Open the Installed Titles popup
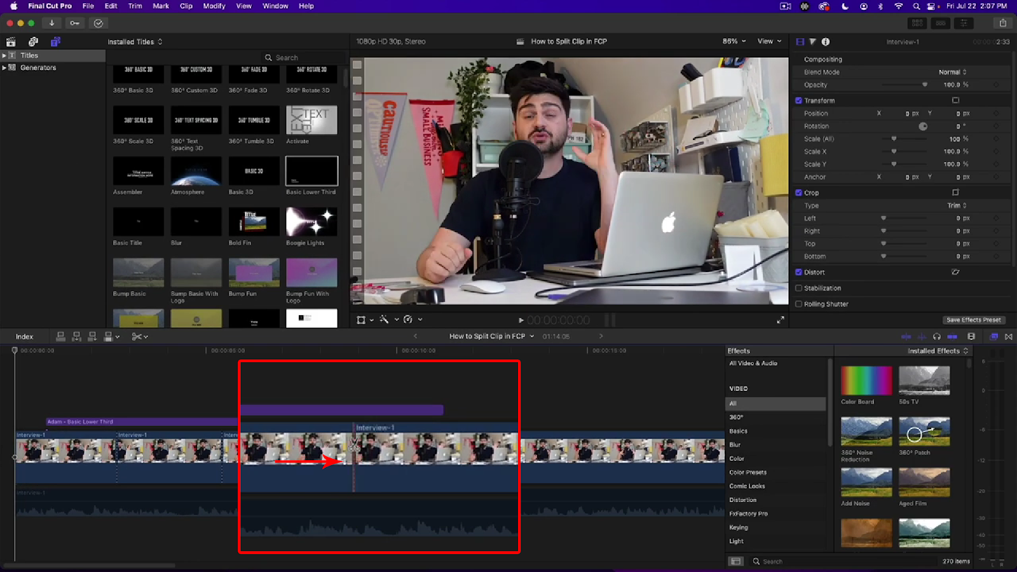The height and width of the screenshot is (572, 1017). [x=135, y=42]
